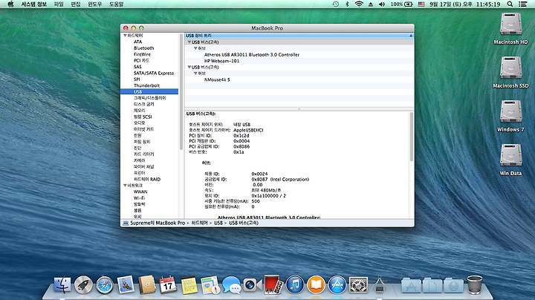Select Macintosh SSD desktop drive

[x=510, y=72]
